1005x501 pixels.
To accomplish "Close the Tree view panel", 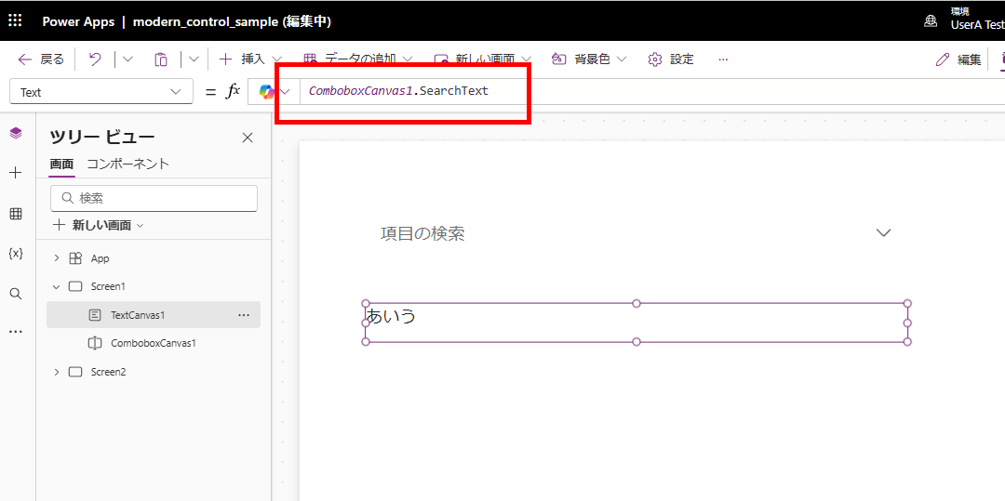I will [x=248, y=138].
